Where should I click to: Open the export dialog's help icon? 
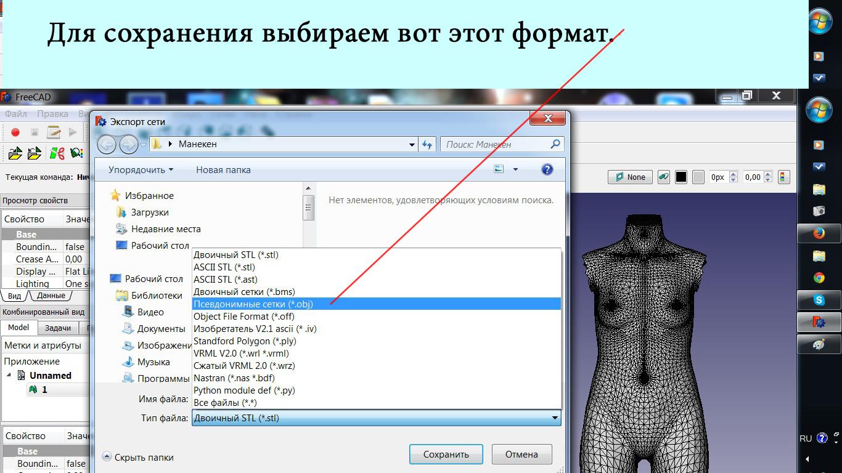(546, 169)
